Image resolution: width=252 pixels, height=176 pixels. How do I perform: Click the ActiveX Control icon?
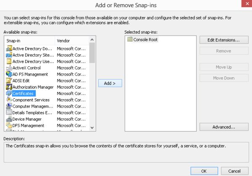(x=9, y=68)
